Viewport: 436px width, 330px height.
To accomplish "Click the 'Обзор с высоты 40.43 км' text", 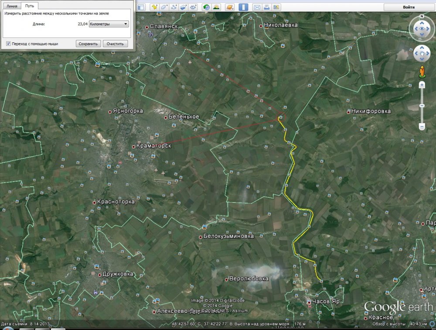I will (x=399, y=324).
